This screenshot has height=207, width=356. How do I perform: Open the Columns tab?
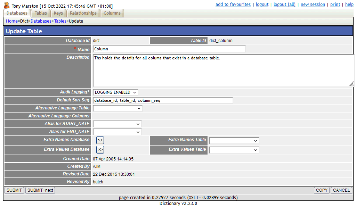coord(112,13)
